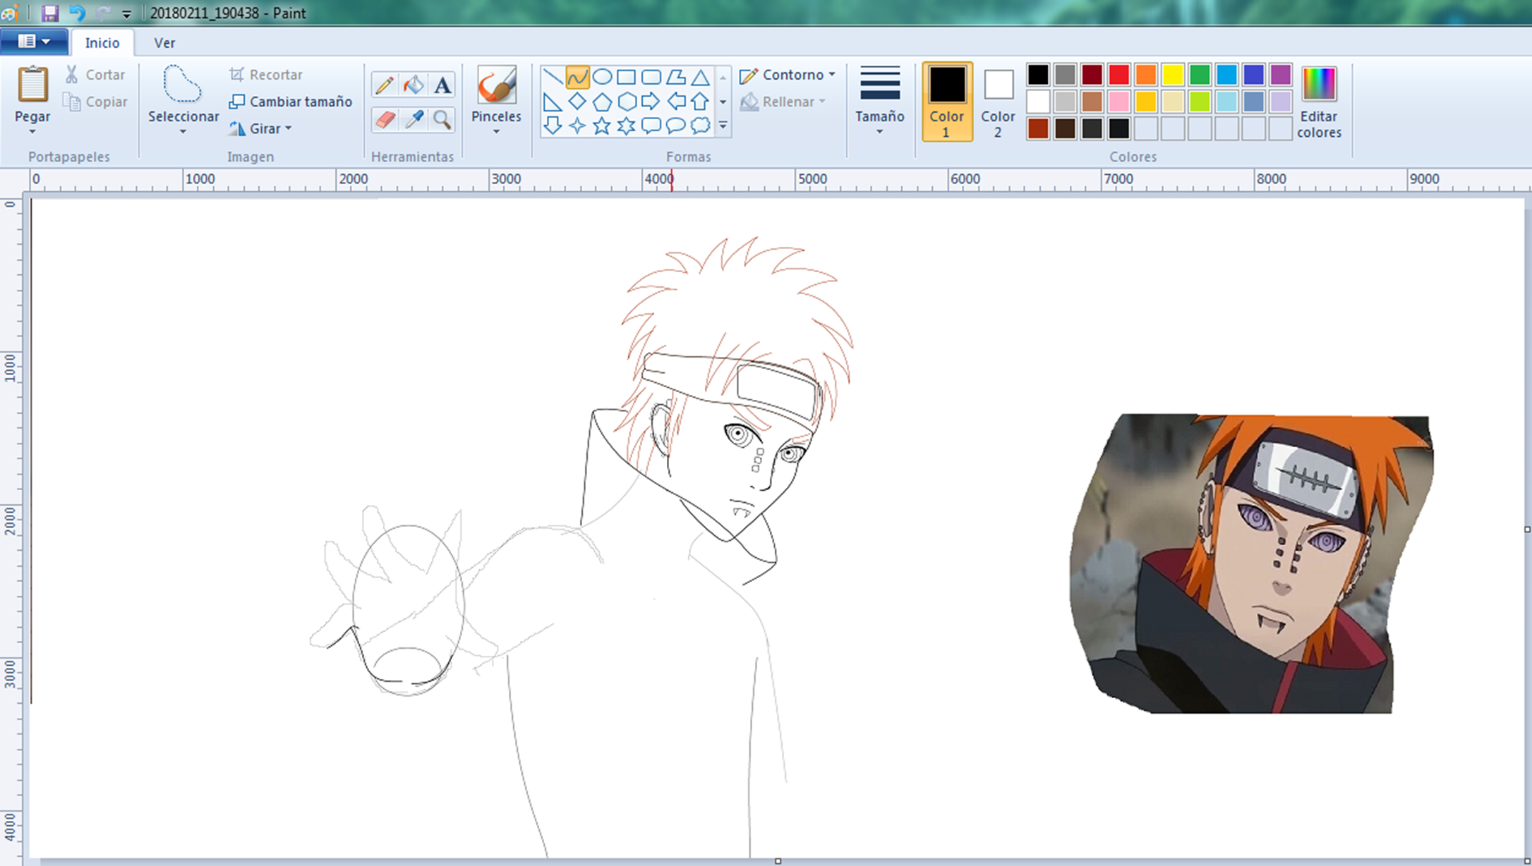Switch to the Ver tab

coord(164,42)
